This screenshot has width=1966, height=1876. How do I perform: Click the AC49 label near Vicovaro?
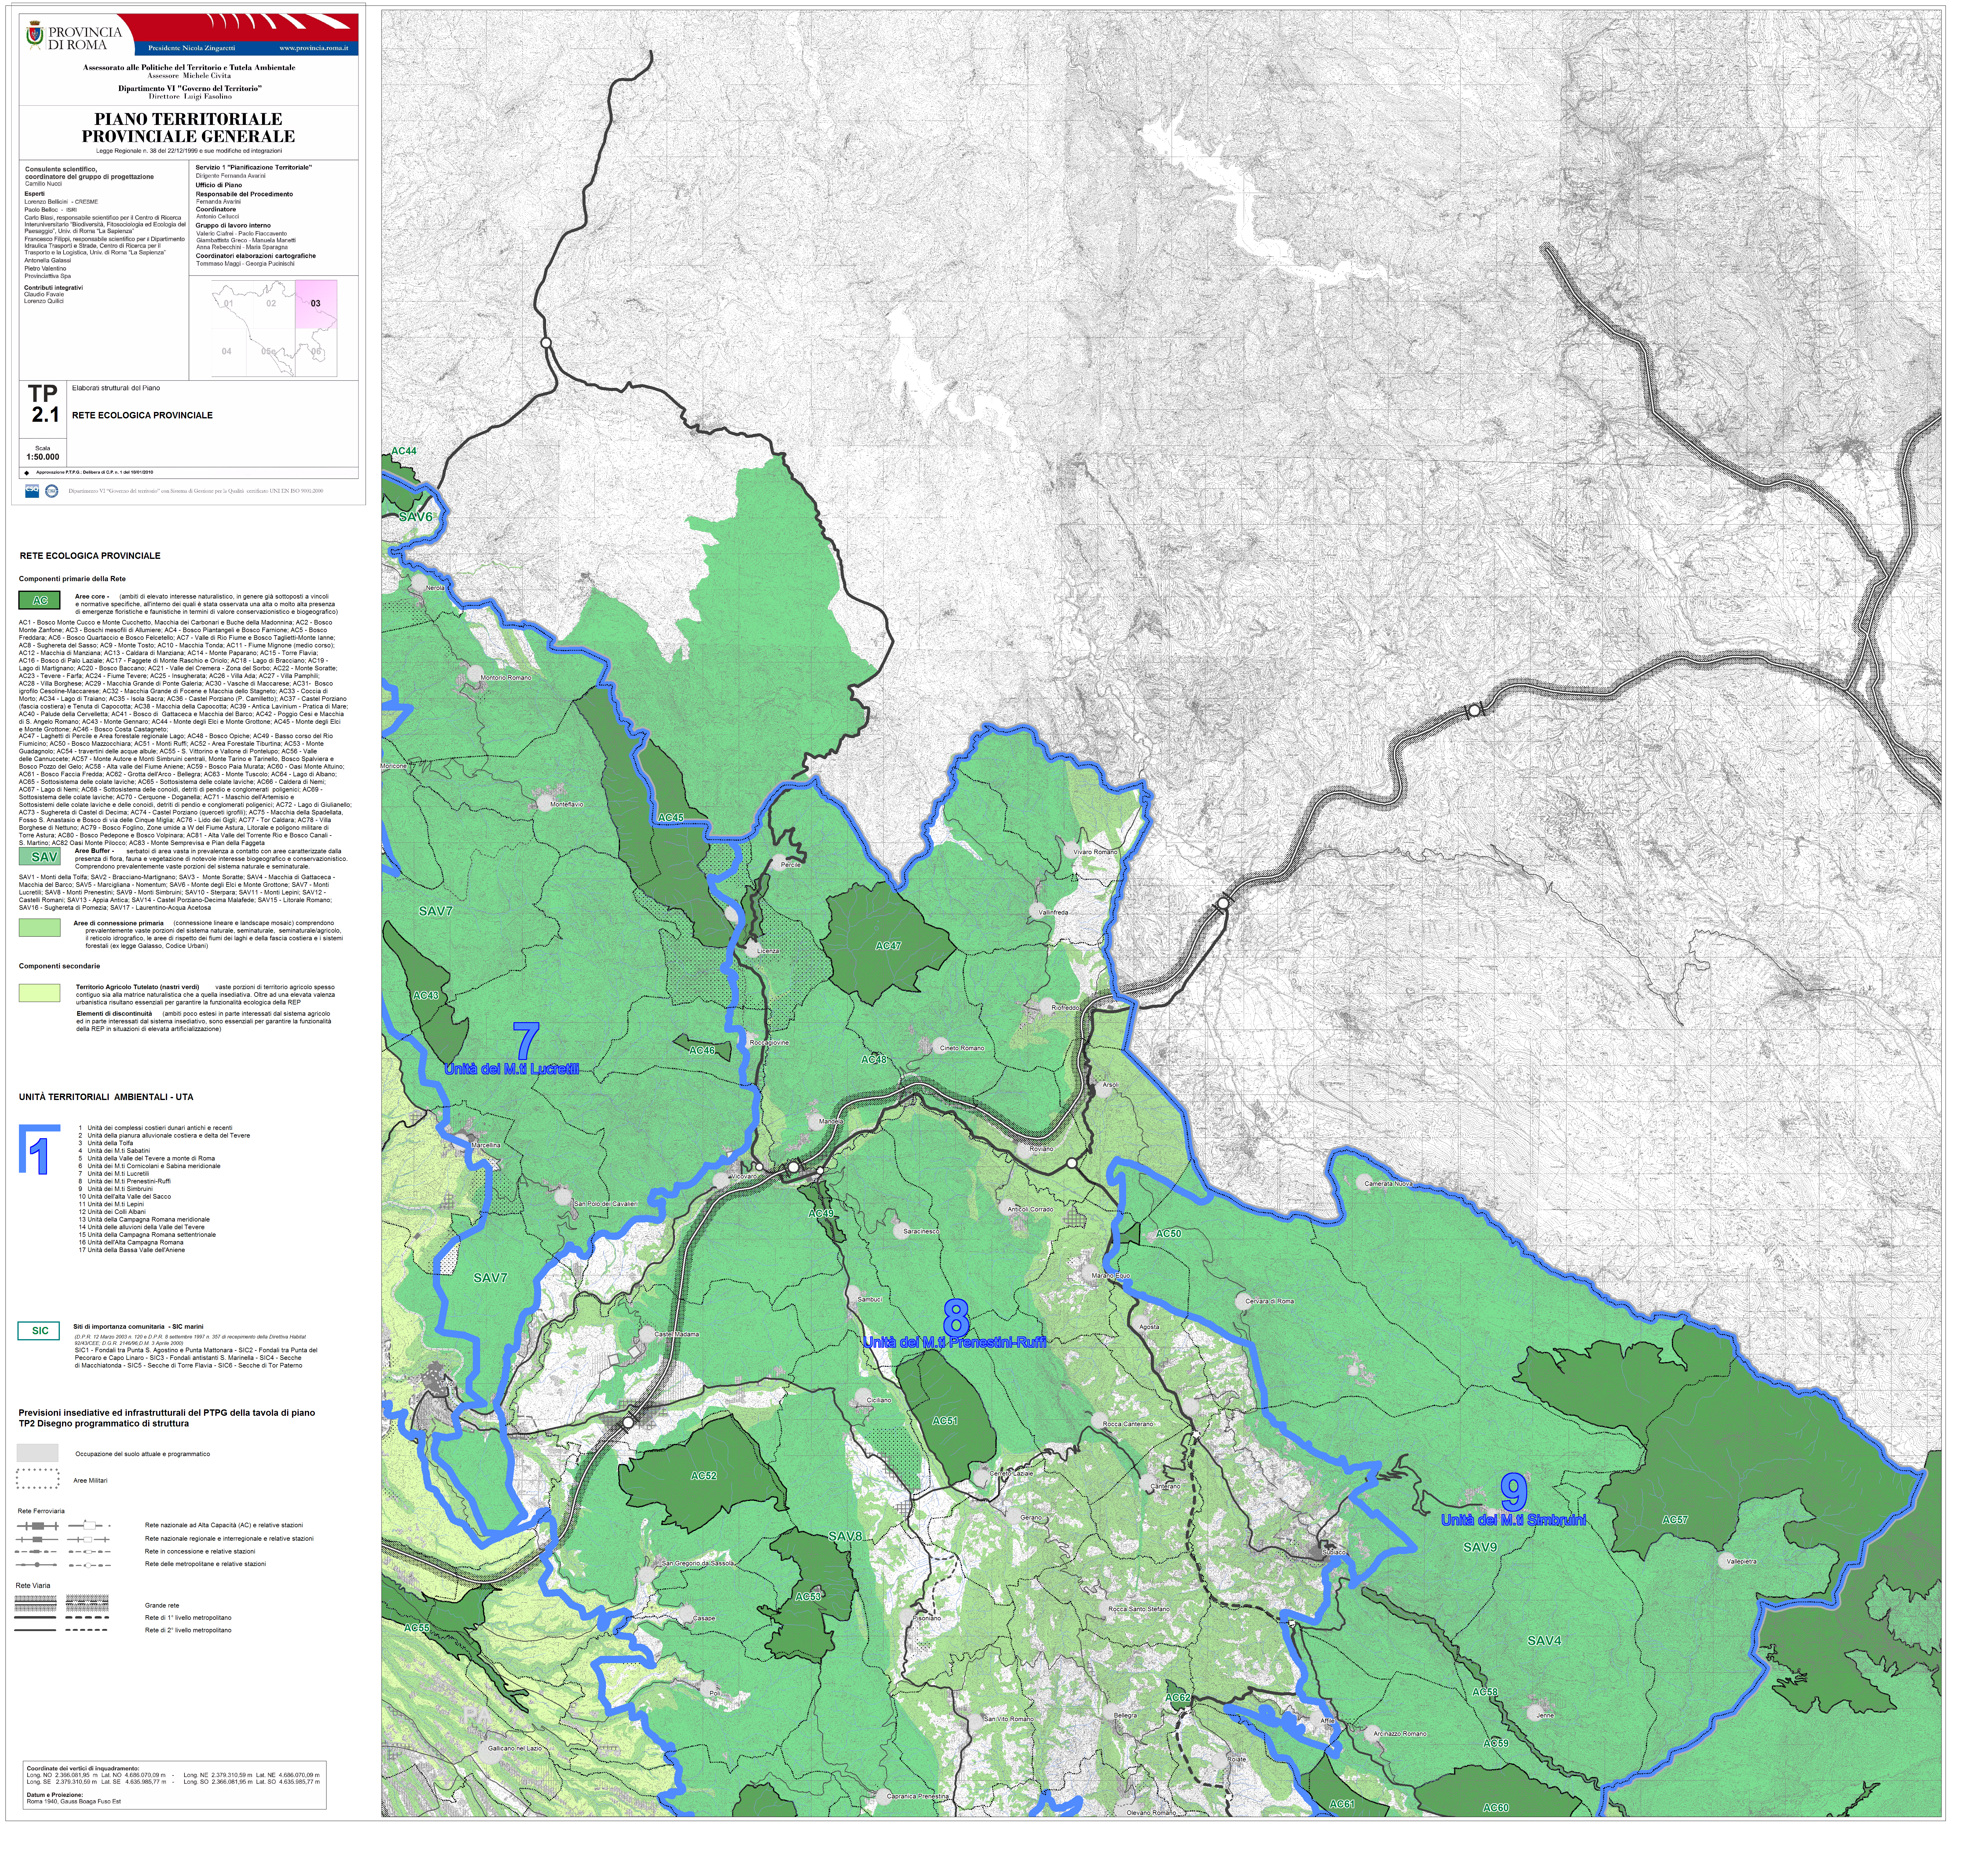821,1213
